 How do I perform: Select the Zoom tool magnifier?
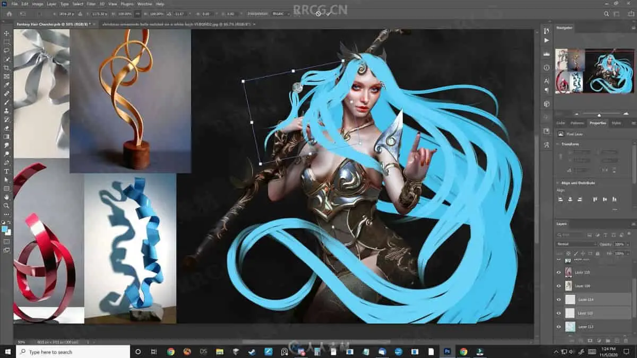(x=7, y=206)
